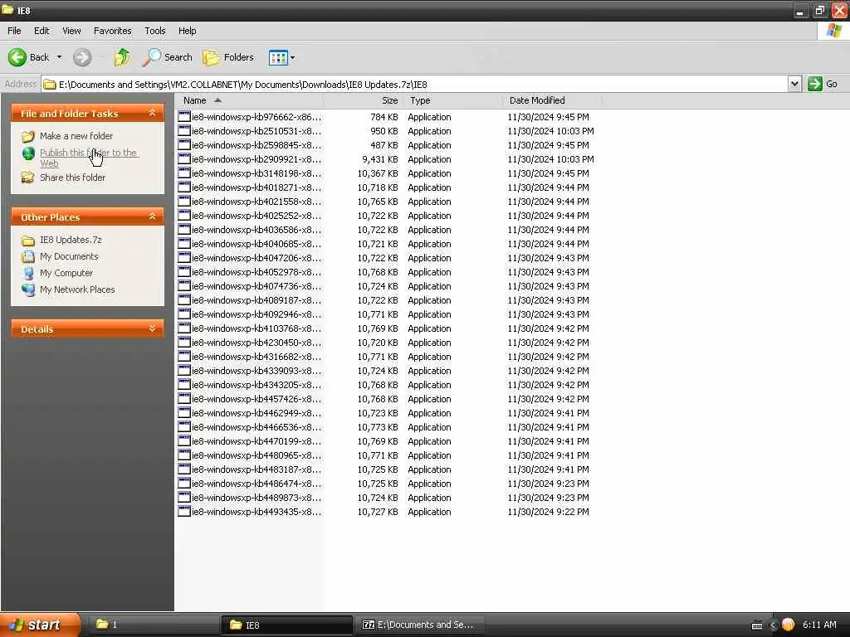Viewport: 850px width, 637px height.
Task: Open My Documents from Other Places
Action: (69, 256)
